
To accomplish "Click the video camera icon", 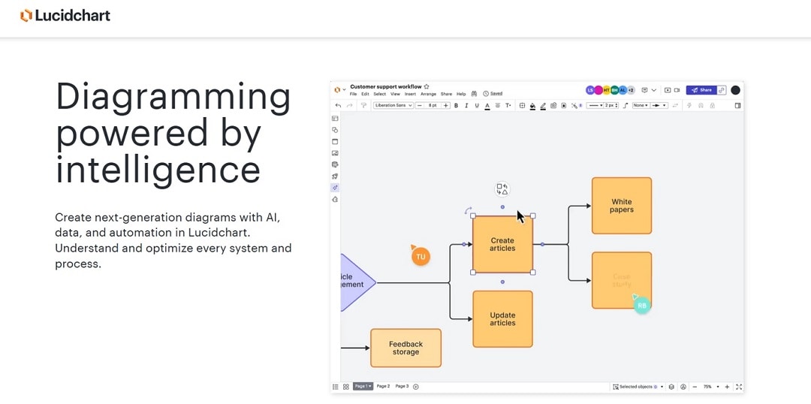I will (677, 90).
